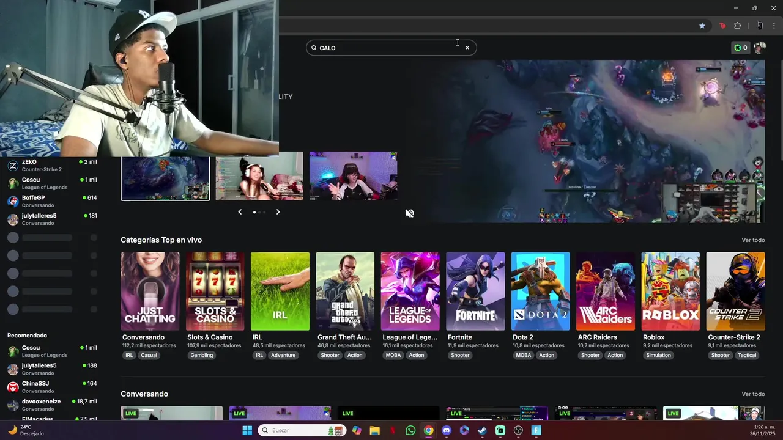Open the Dota 2 category card
783x440 pixels.
(540, 291)
